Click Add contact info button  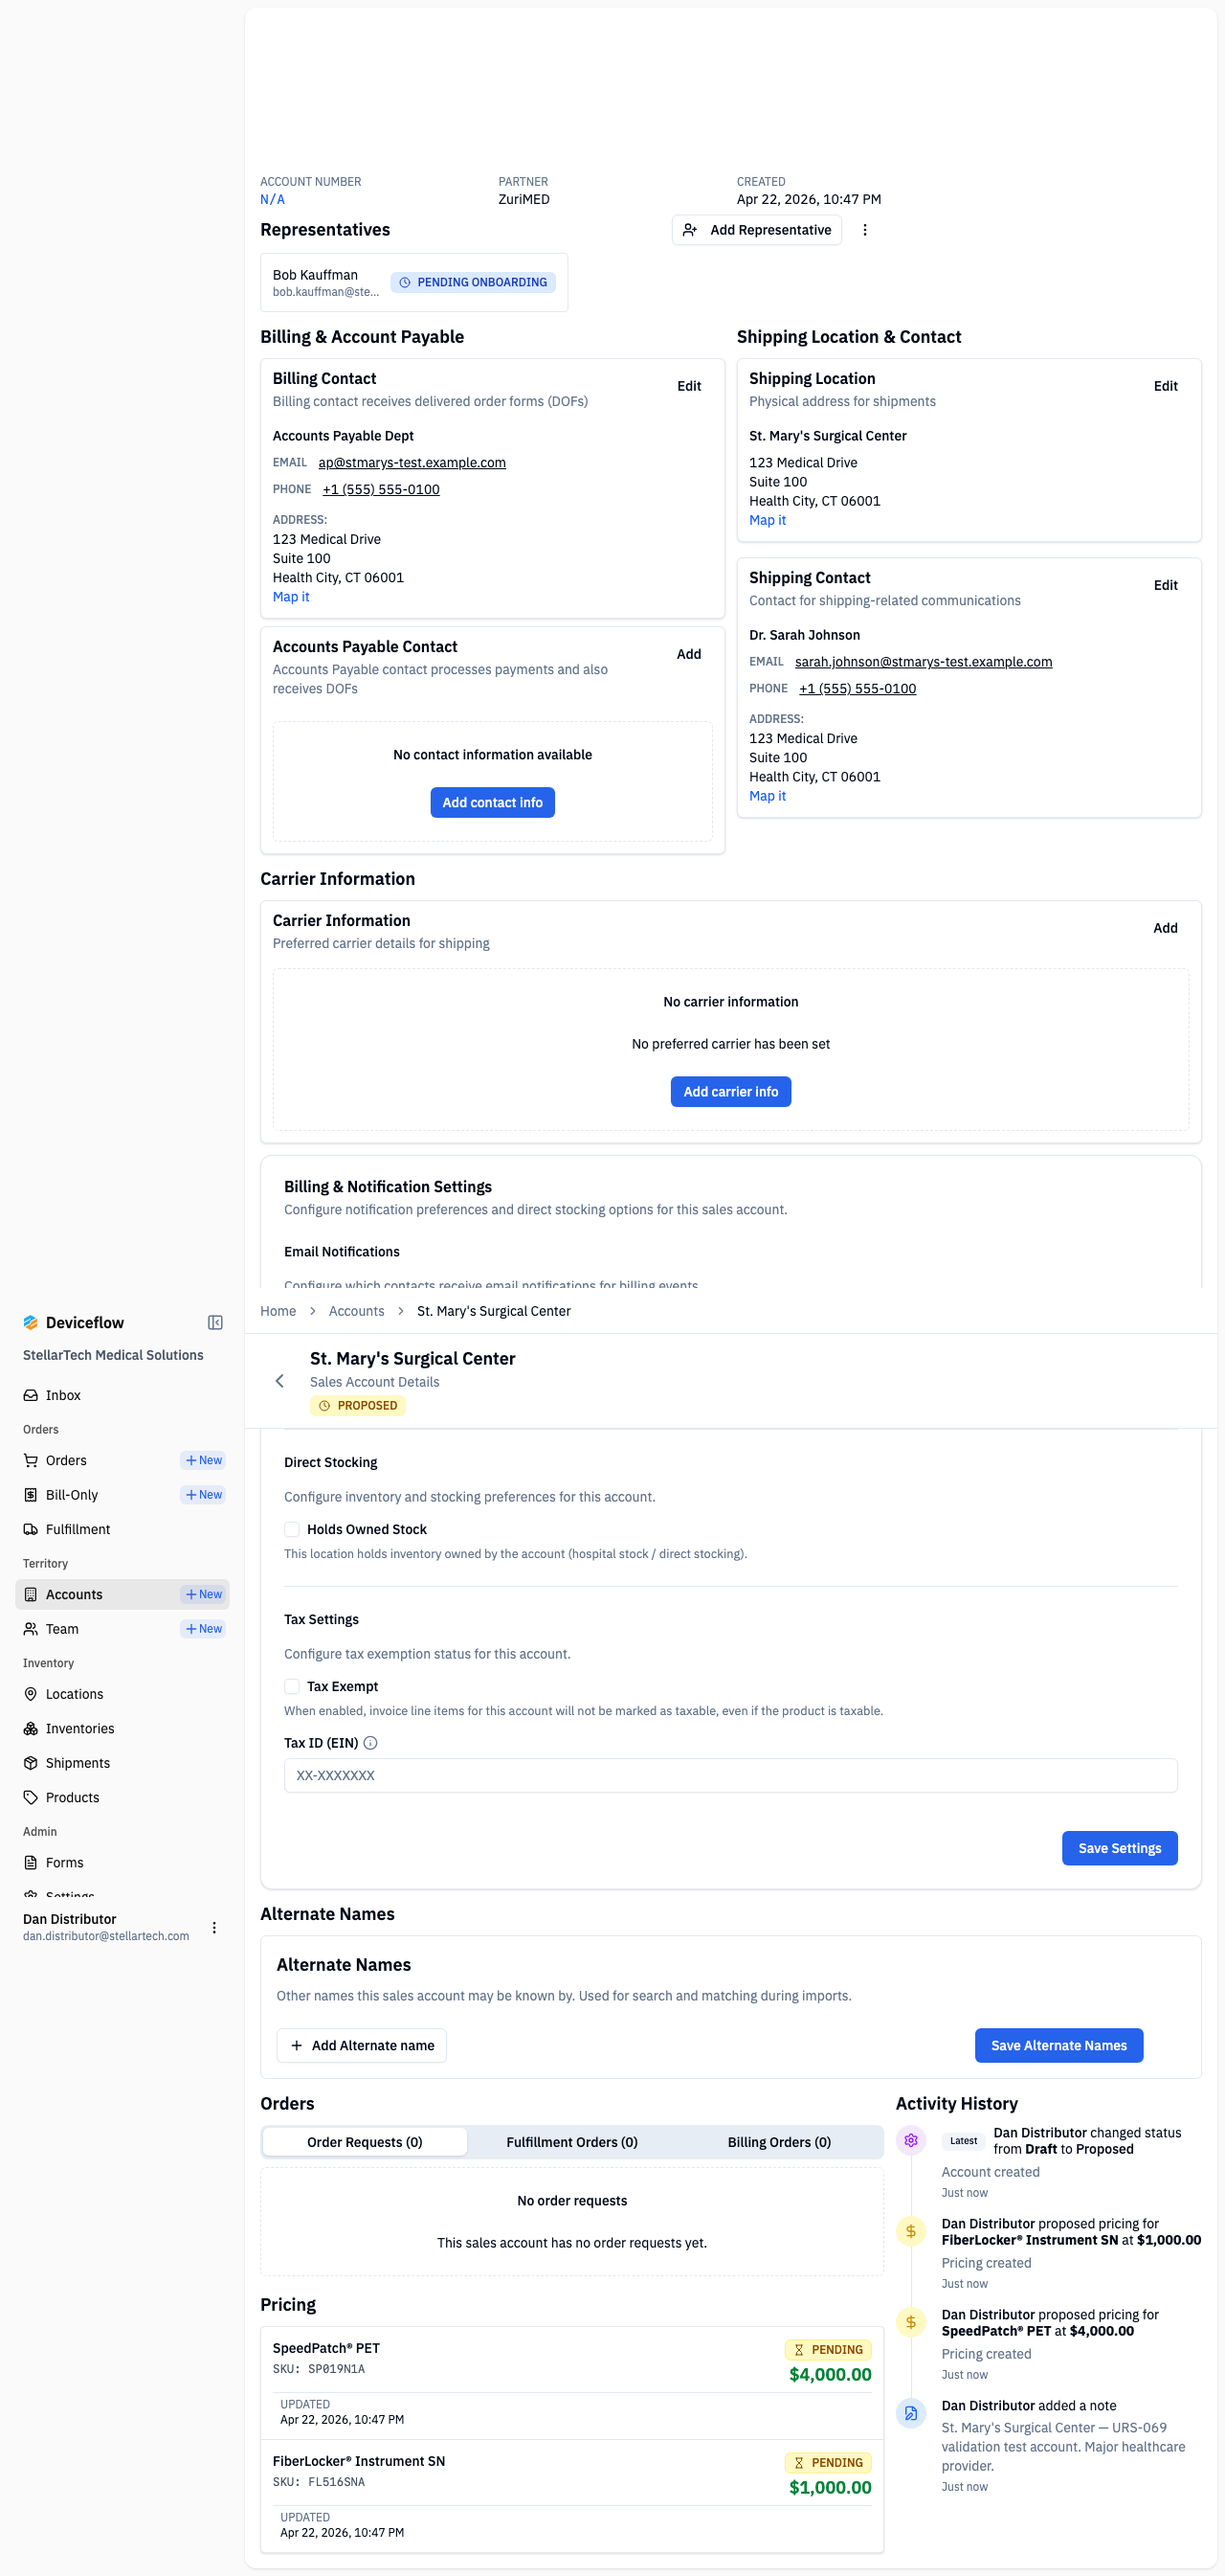click(493, 802)
